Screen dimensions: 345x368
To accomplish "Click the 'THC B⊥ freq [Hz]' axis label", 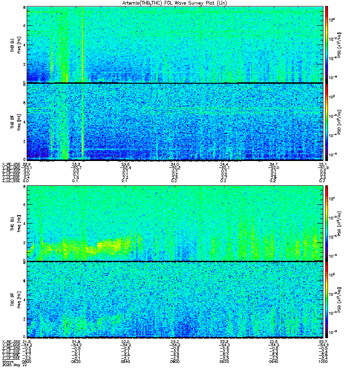I will pyautogui.click(x=16, y=224).
